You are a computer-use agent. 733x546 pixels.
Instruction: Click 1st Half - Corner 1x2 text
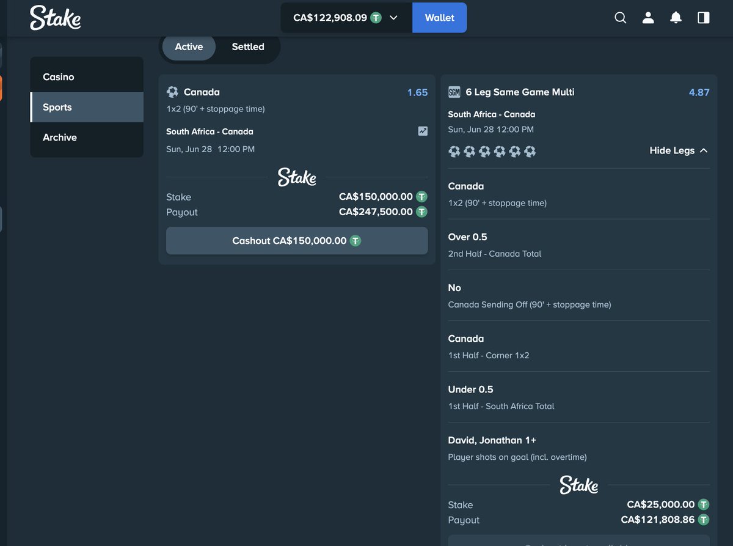click(489, 355)
